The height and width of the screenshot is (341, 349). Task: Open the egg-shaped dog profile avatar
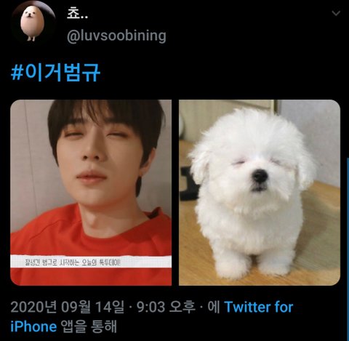pos(33,23)
